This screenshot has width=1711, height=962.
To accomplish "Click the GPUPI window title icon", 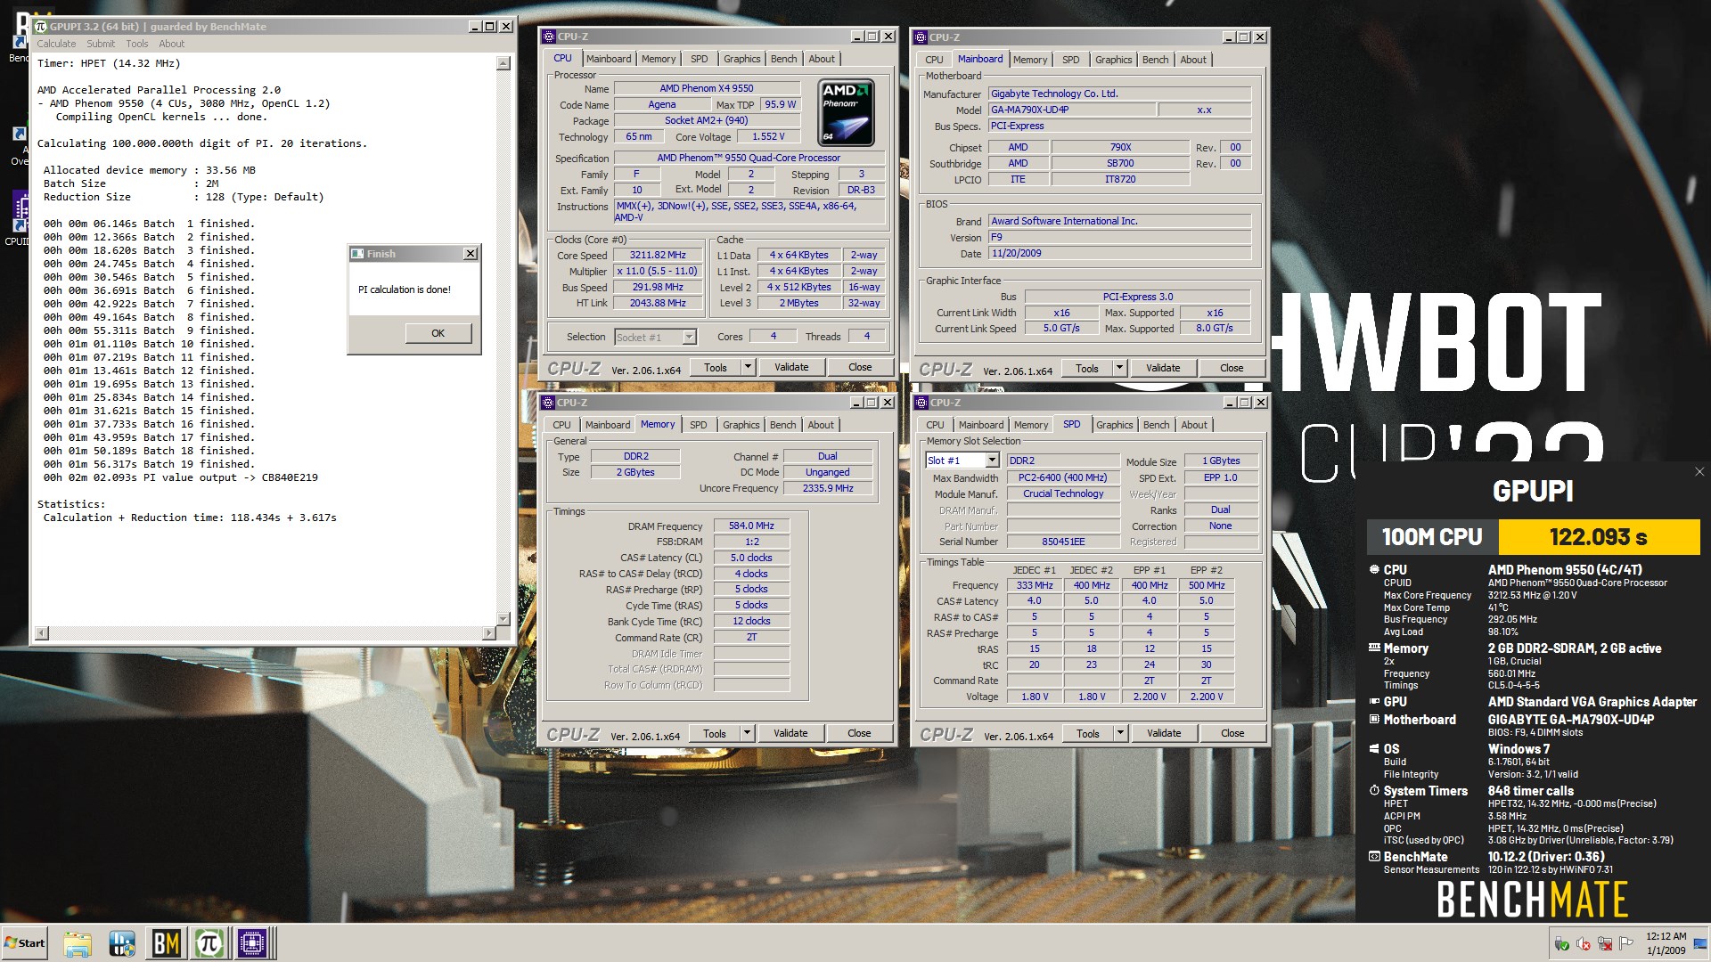I will [41, 27].
